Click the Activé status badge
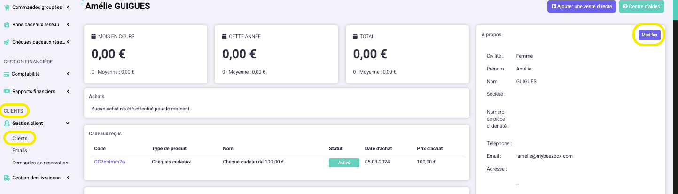The width and height of the screenshot is (678, 194). 344,163
